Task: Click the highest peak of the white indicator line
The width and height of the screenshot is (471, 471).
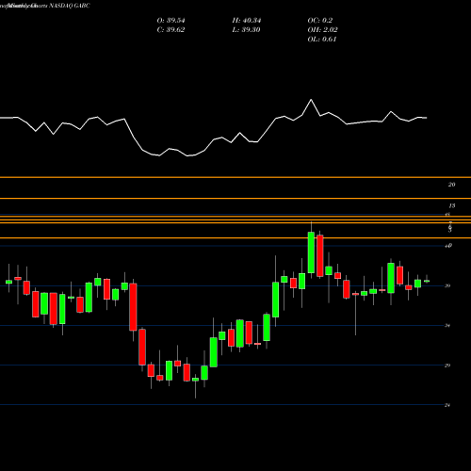Action: coord(311,100)
